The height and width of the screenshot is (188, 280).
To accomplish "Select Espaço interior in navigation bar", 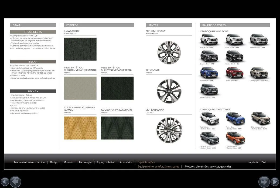I will [x=106, y=162].
